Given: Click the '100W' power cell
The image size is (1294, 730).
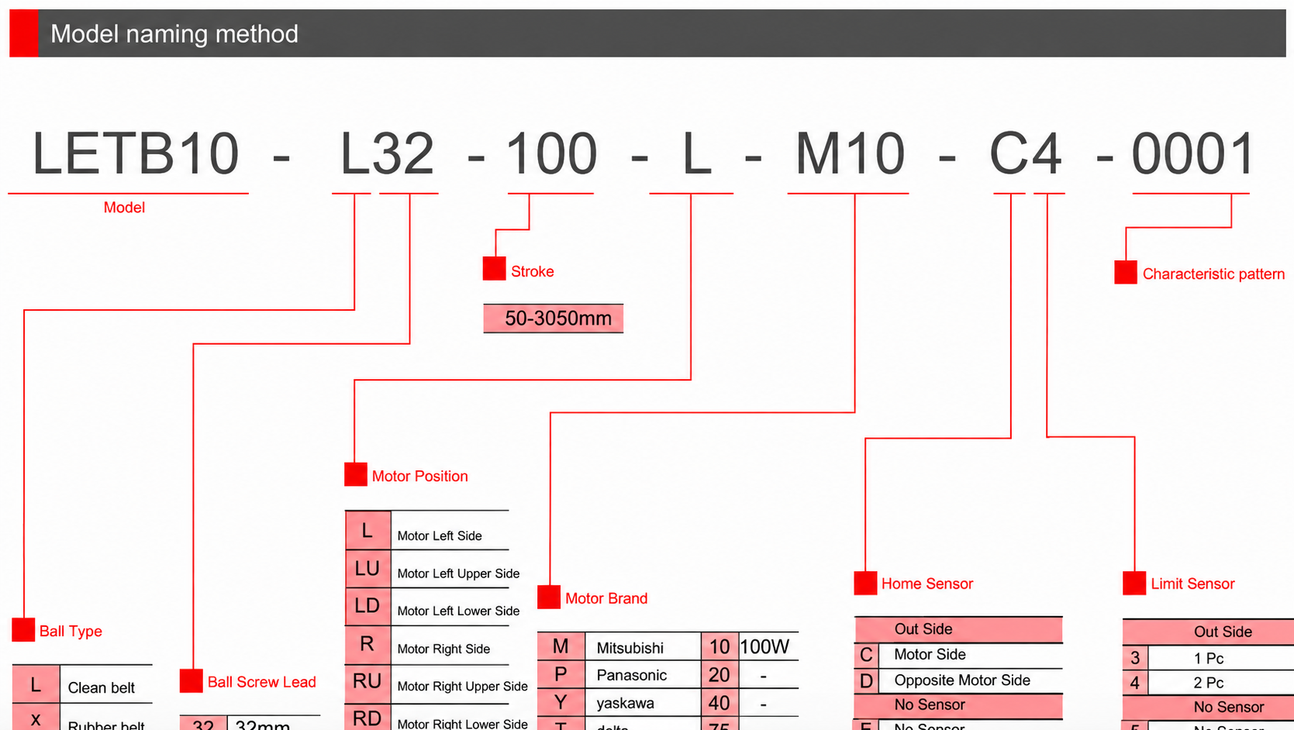Looking at the screenshot, I should point(764,647).
